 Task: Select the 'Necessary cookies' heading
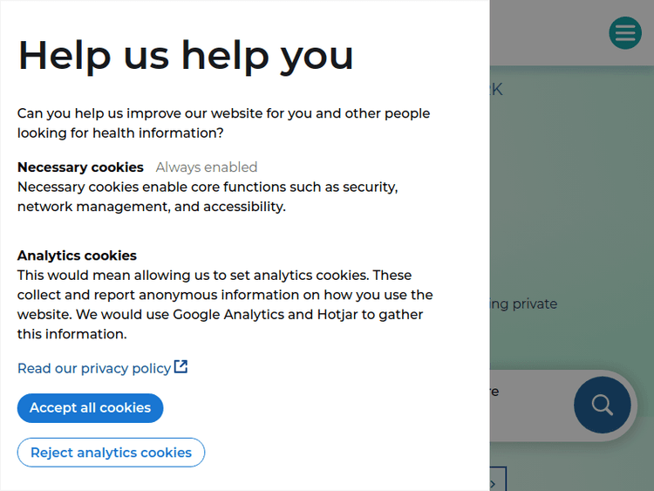(80, 167)
